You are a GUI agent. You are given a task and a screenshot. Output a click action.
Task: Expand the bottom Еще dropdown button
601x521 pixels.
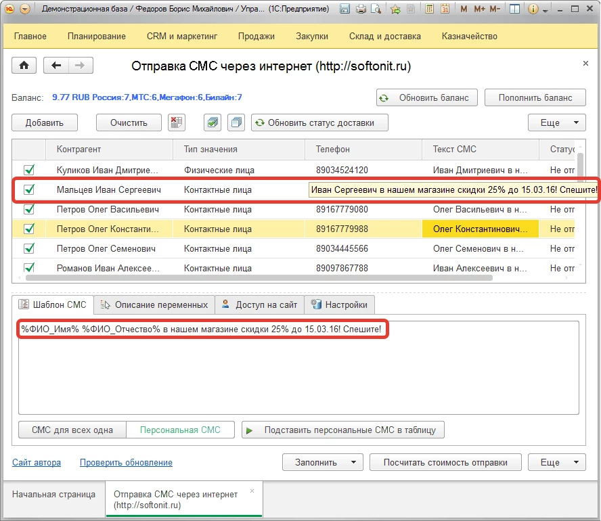click(x=556, y=463)
